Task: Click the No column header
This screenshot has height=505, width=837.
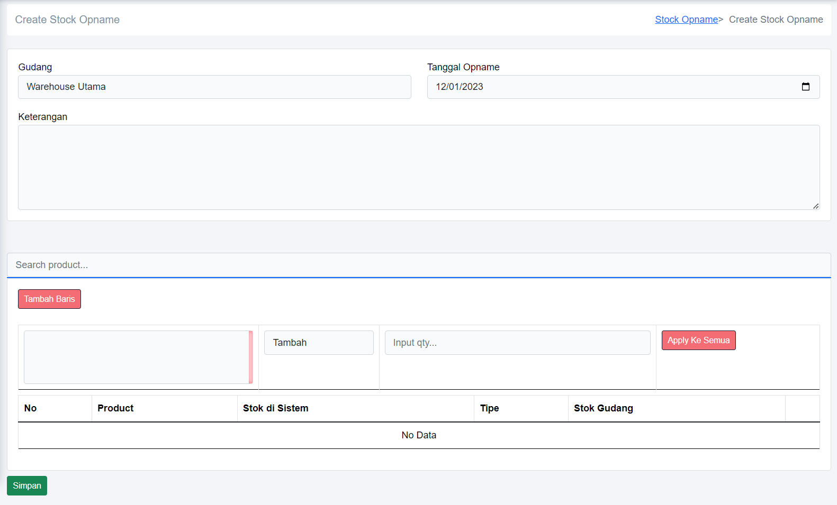Action: tap(31, 408)
